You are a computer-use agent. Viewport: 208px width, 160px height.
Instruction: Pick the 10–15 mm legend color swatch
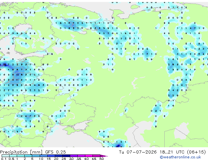43,156
